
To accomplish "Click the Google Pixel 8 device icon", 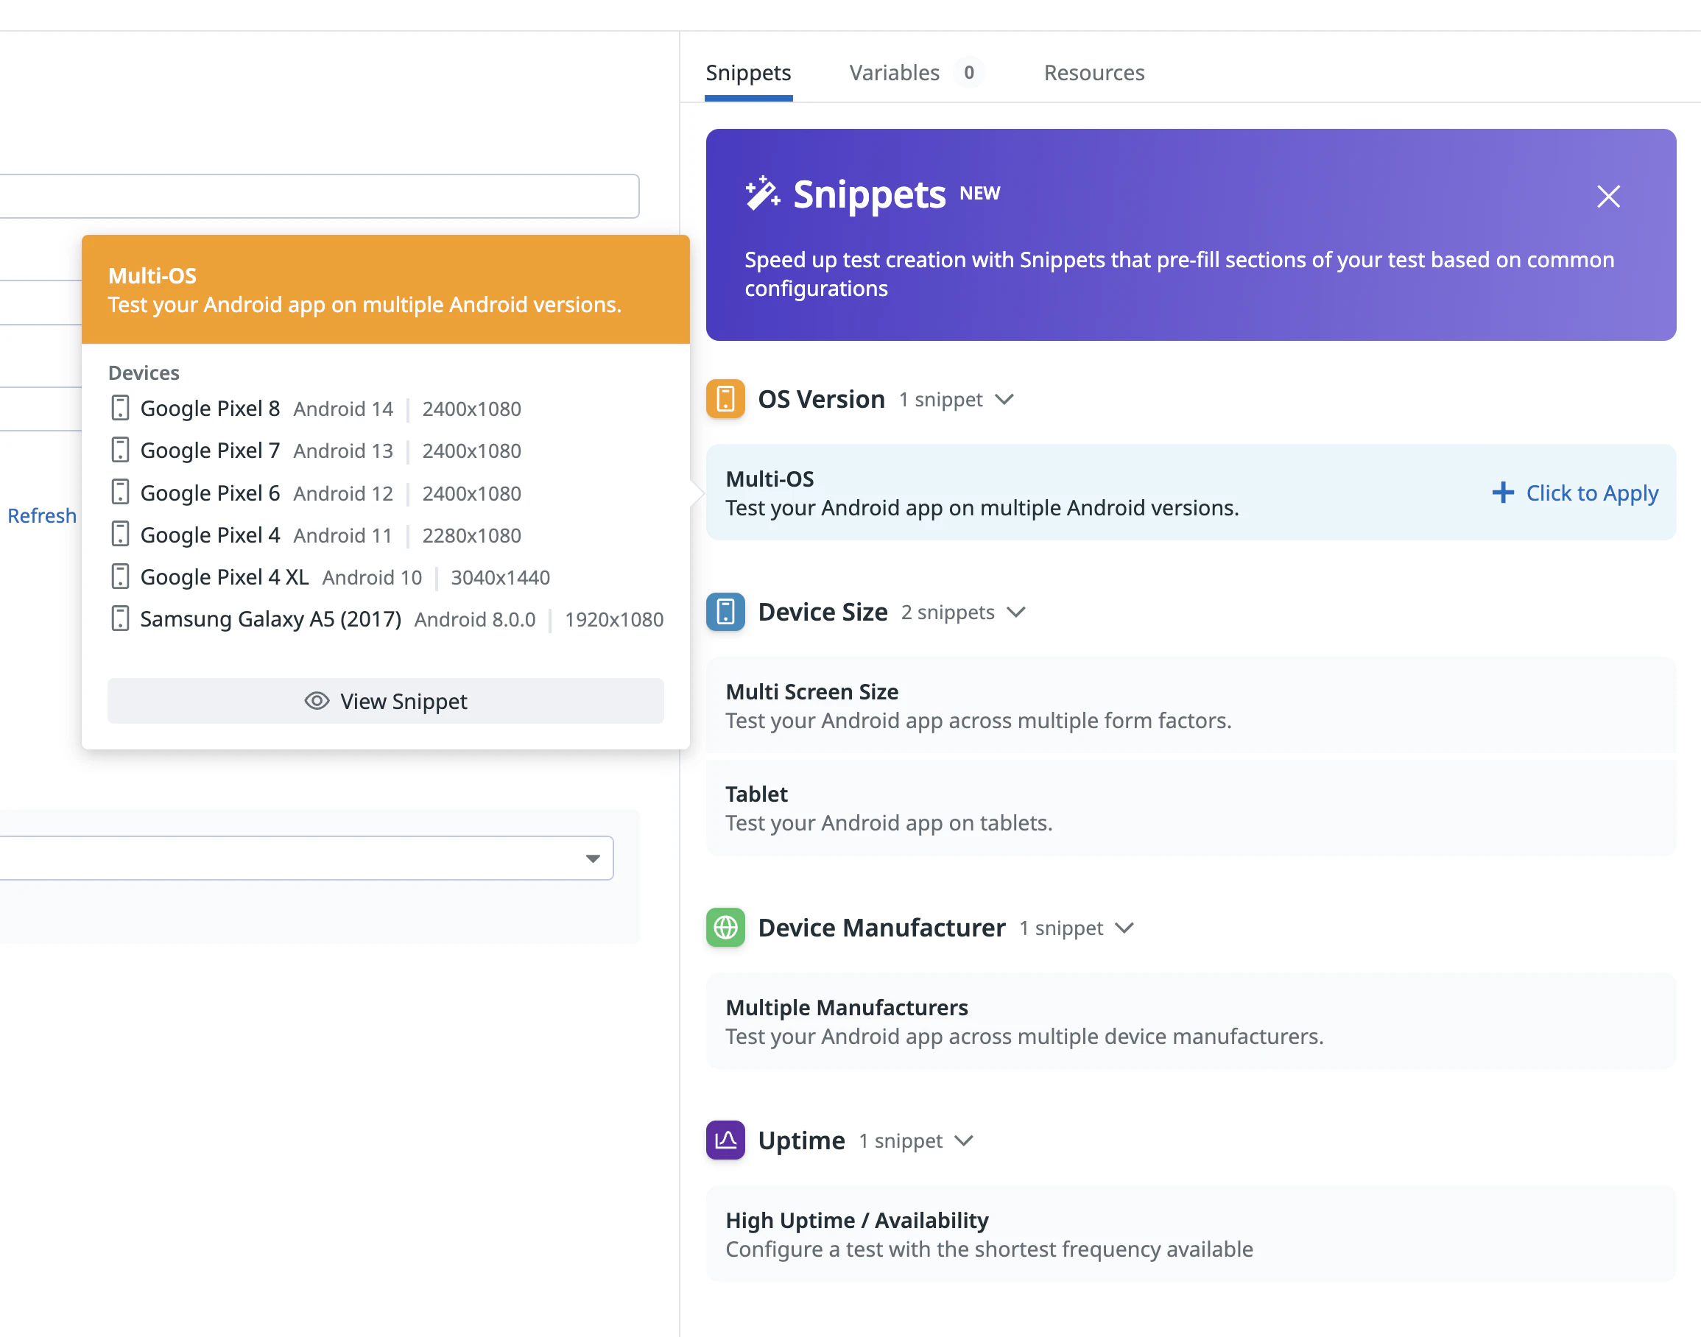I will click(x=120, y=408).
